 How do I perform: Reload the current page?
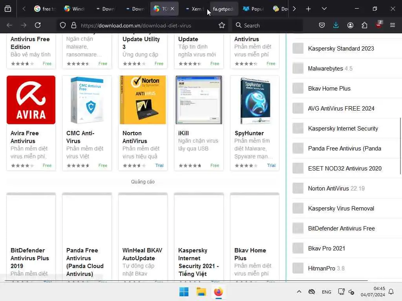(x=38, y=25)
